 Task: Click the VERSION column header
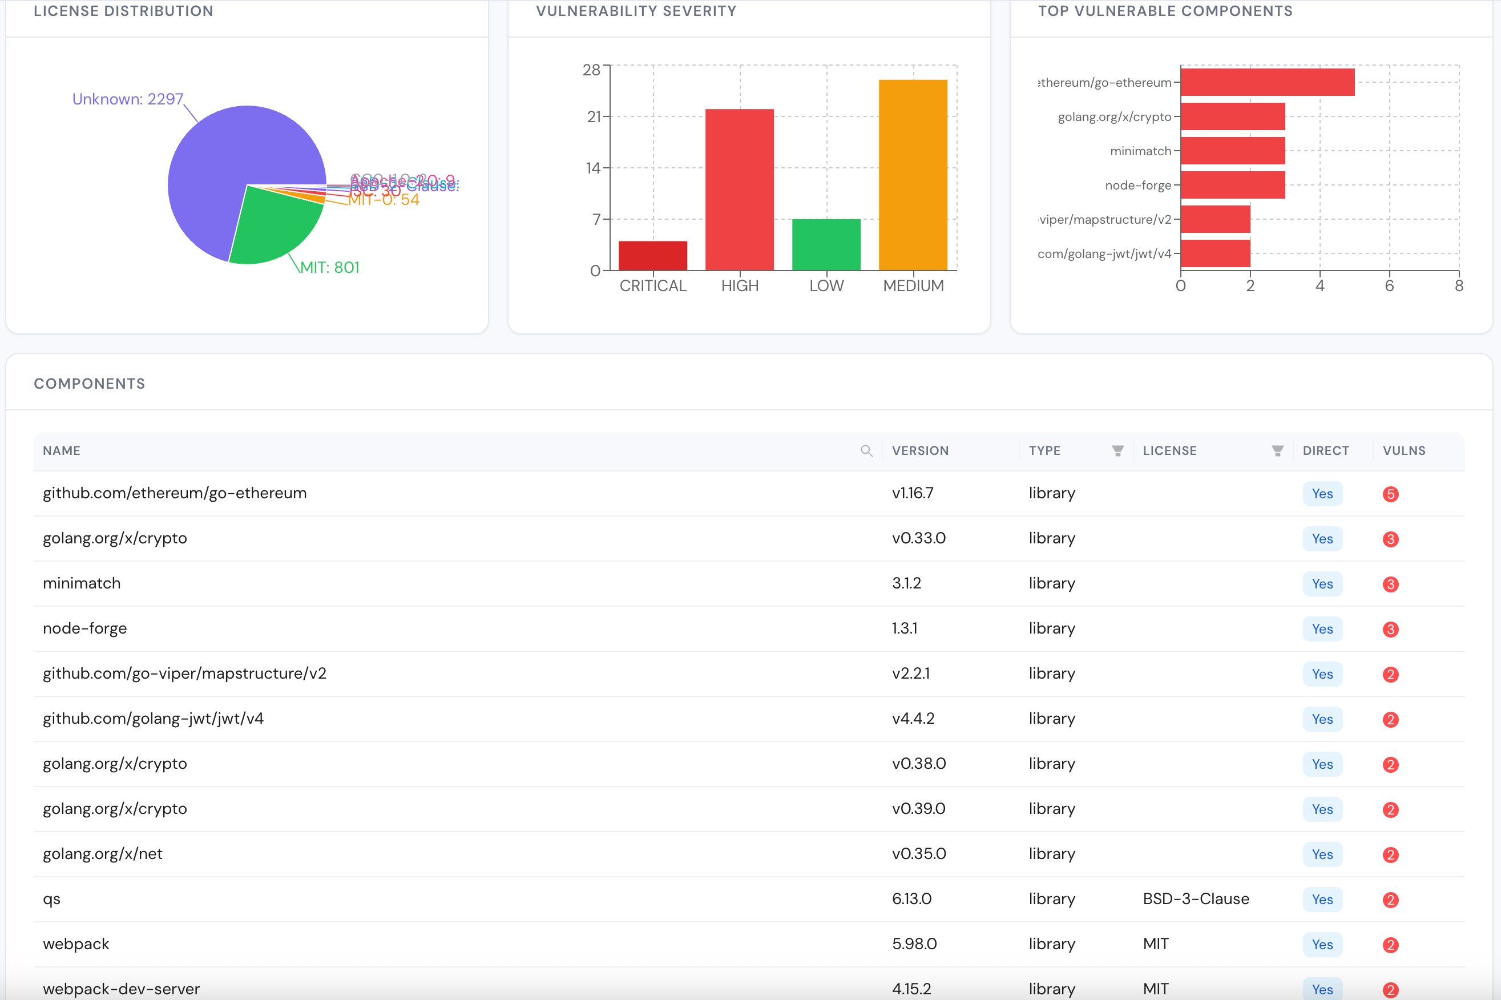919,451
